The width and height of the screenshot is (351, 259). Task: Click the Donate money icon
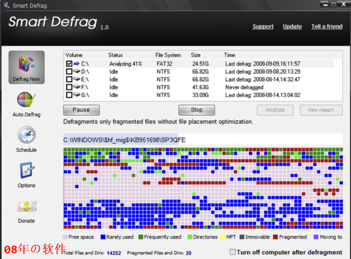26,206
